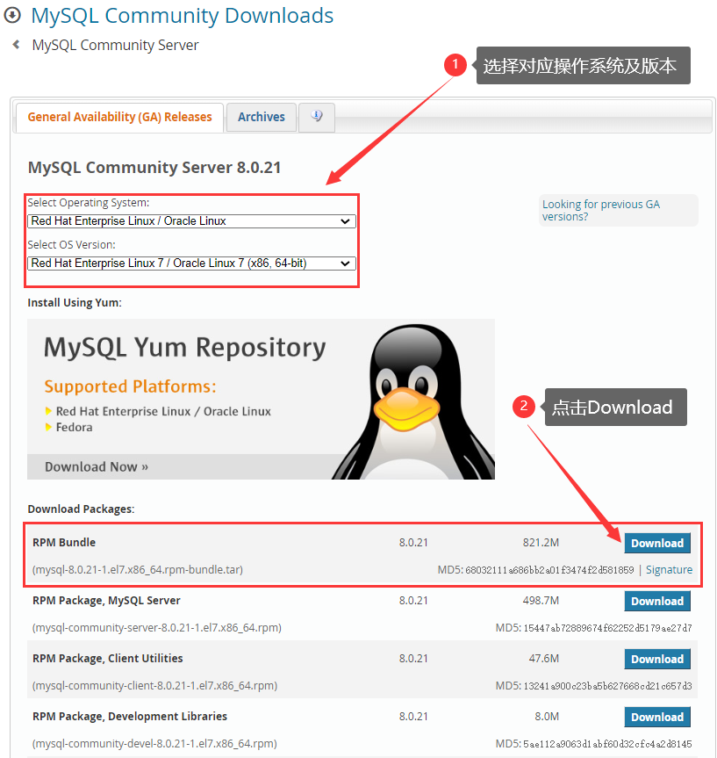The height and width of the screenshot is (758, 717).
Task: Click the 8.0M size of Development Libraries
Action: [547, 717]
